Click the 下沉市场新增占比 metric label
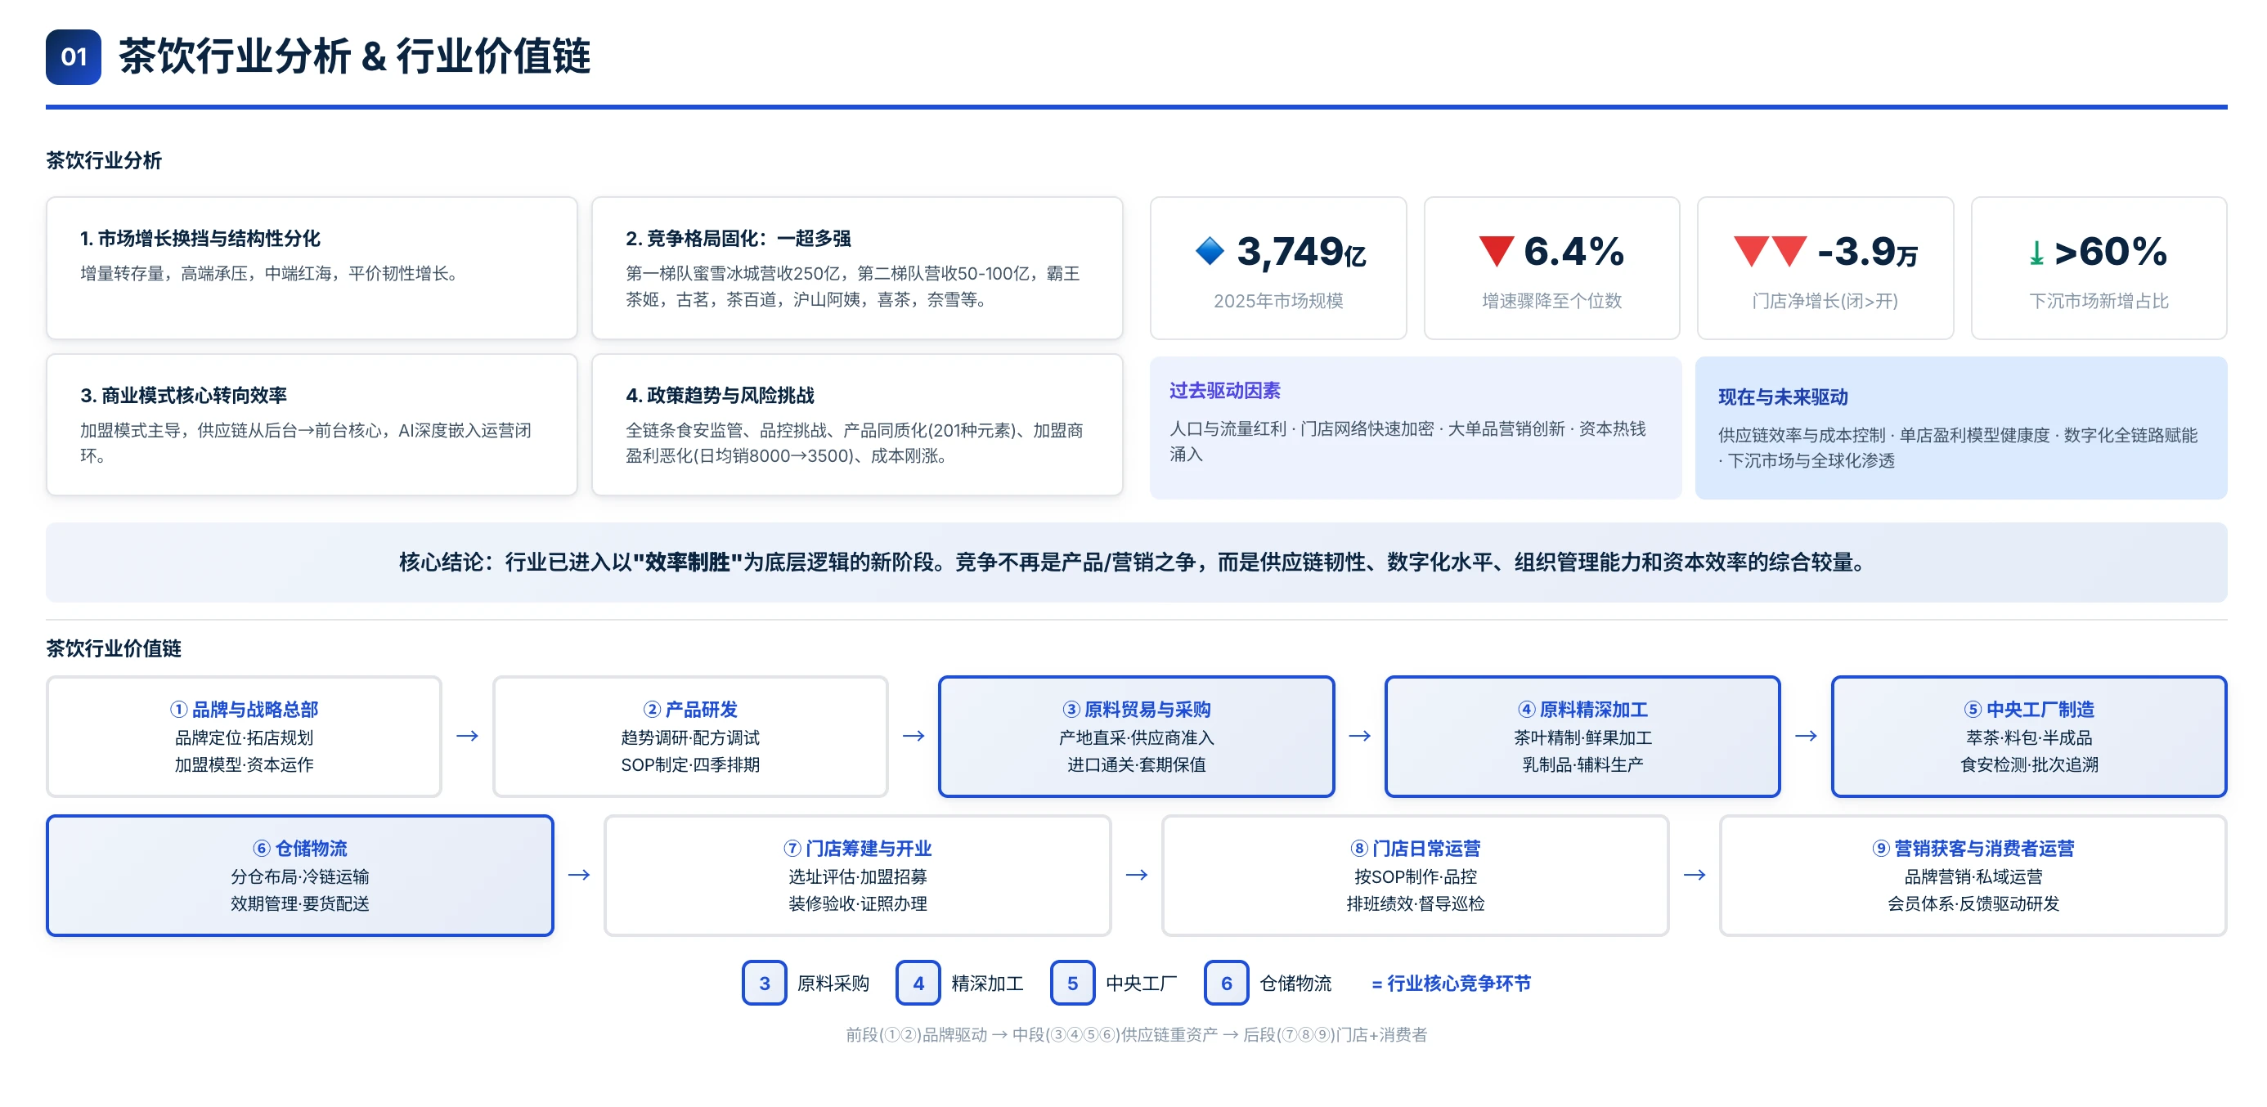 2098,301
